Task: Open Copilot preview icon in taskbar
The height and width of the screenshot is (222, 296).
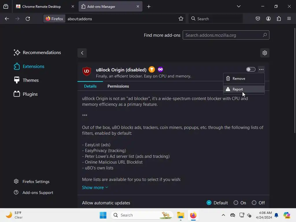Action: click(x=286, y=215)
